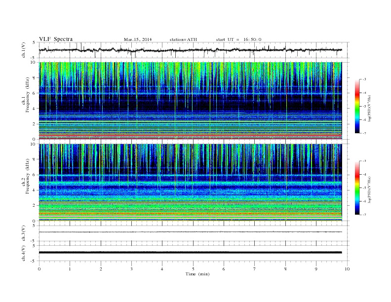Click the '-7' value on ch.2 colorbar

tap(364, 215)
